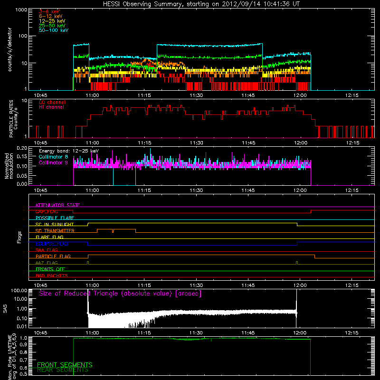Click the "FRONTS_OFF" flag label
Screen dimensions: 380x380
tap(50, 269)
